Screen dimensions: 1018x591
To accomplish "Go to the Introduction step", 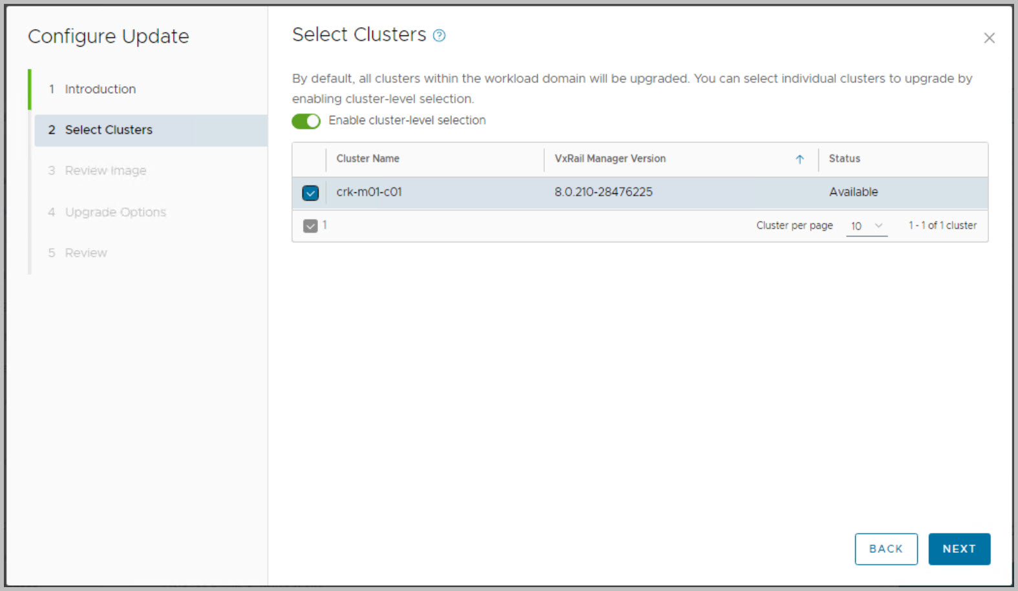I will [x=100, y=89].
